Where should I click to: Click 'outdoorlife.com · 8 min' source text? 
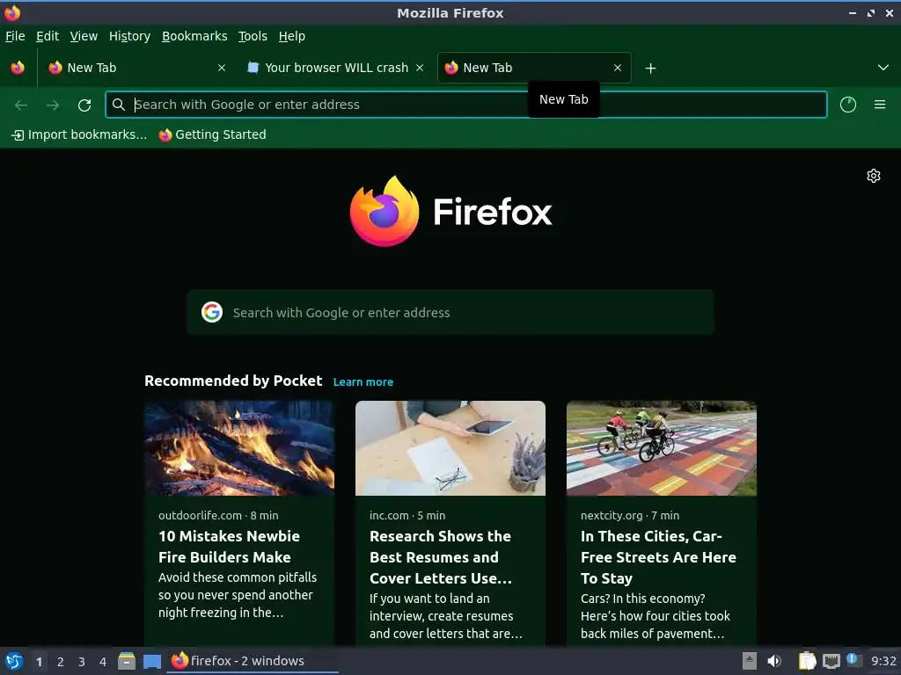tap(218, 515)
